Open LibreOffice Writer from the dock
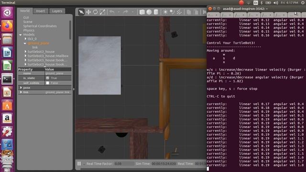This screenshot has height=172, width=306. pyautogui.click(x=7, y=52)
